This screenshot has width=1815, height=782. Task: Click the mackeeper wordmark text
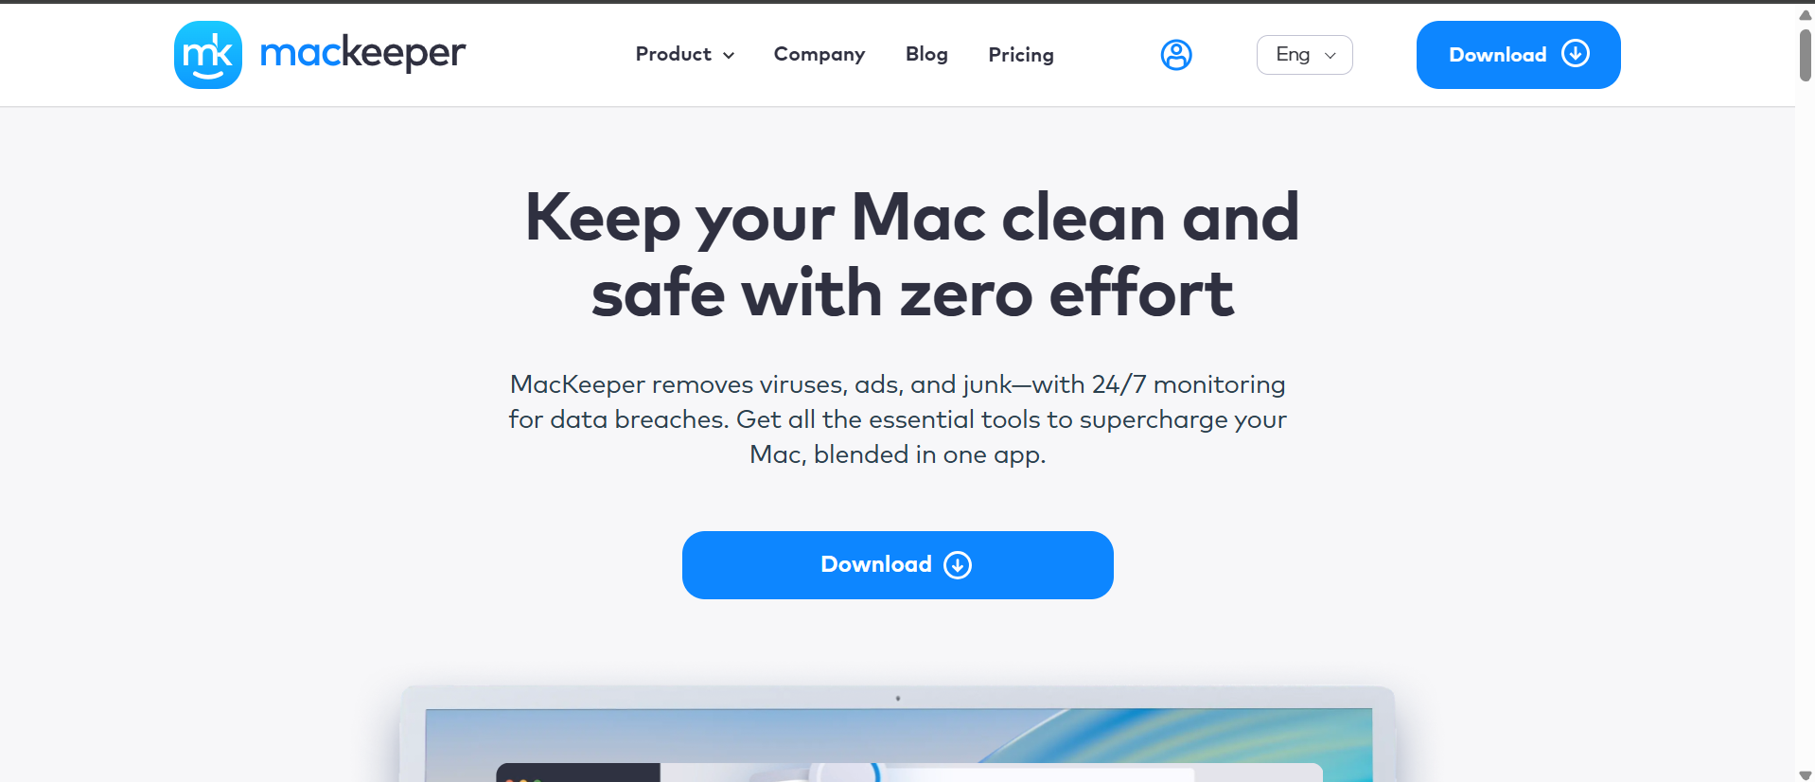(362, 54)
